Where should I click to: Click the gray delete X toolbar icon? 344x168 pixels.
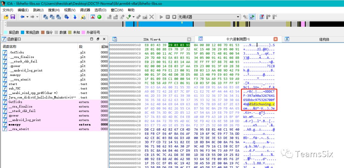[151, 17]
